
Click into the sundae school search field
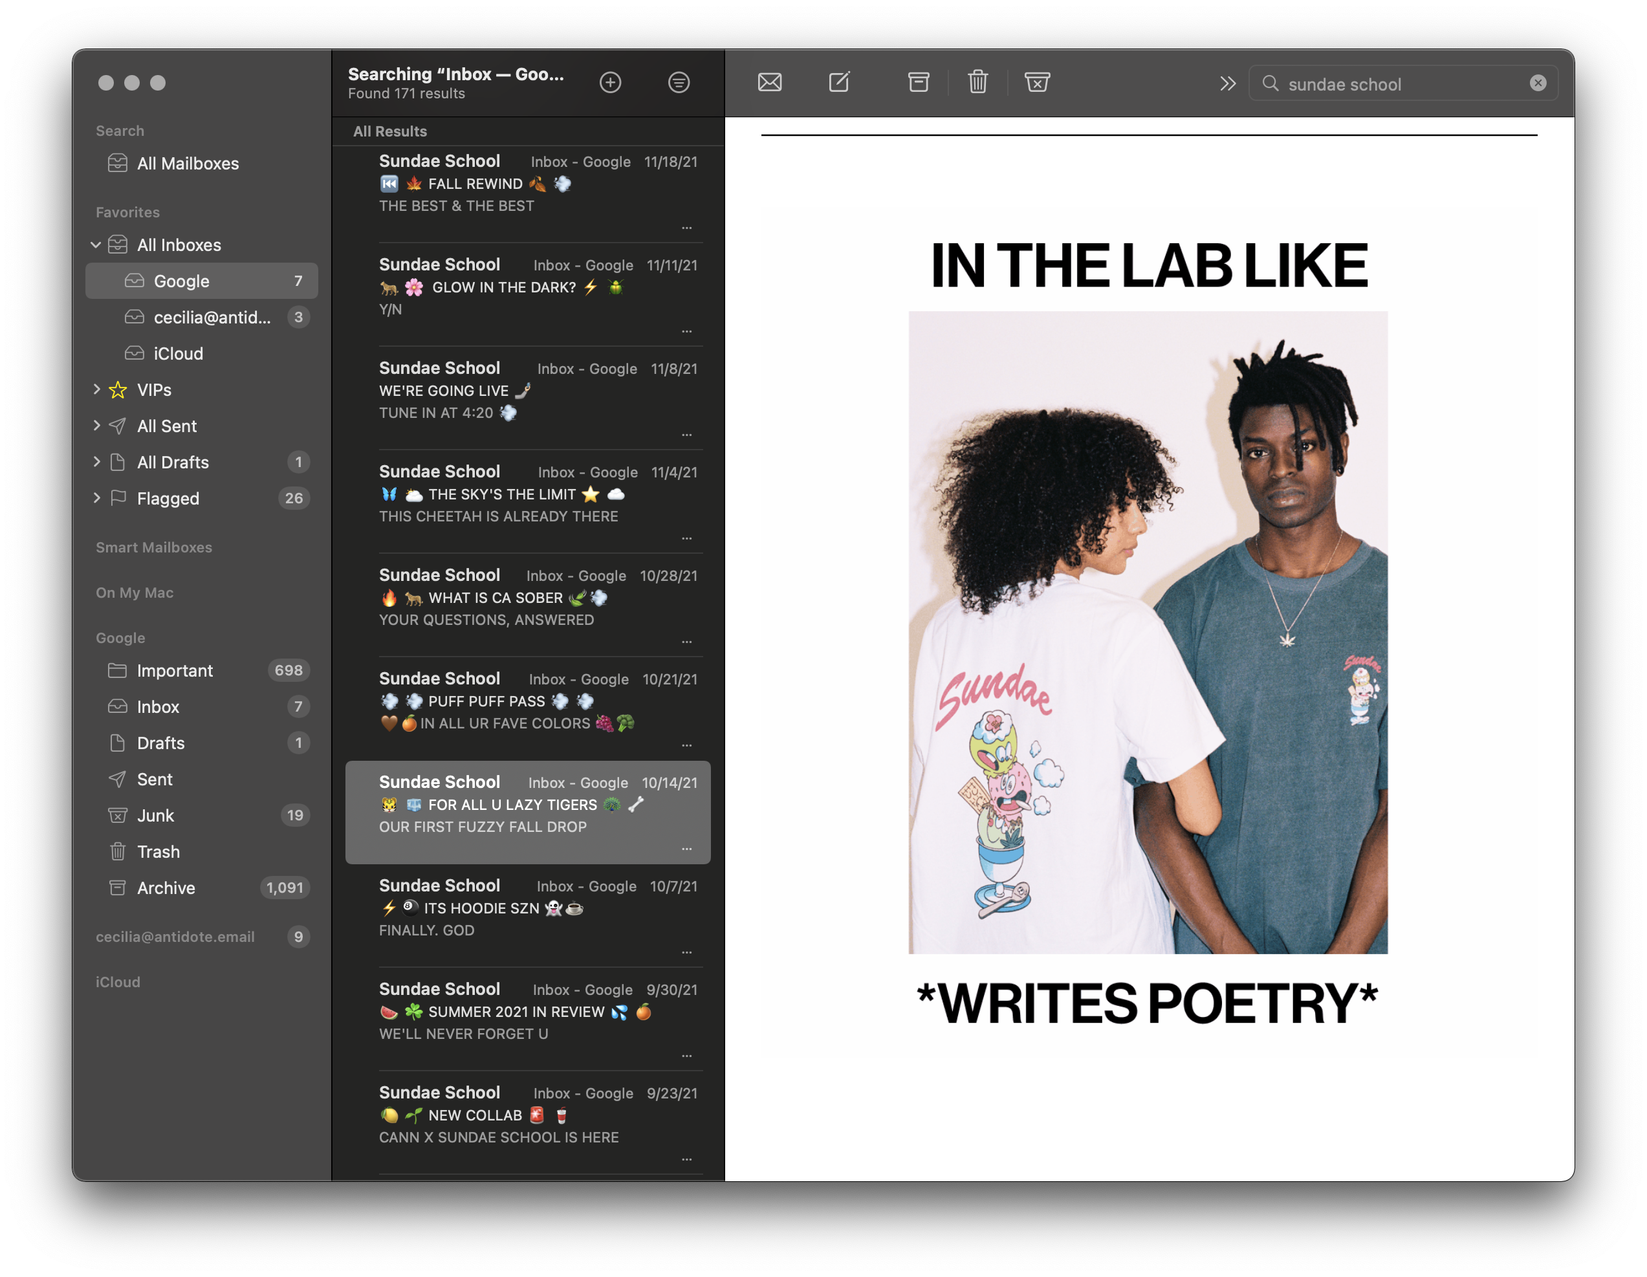point(1395,83)
